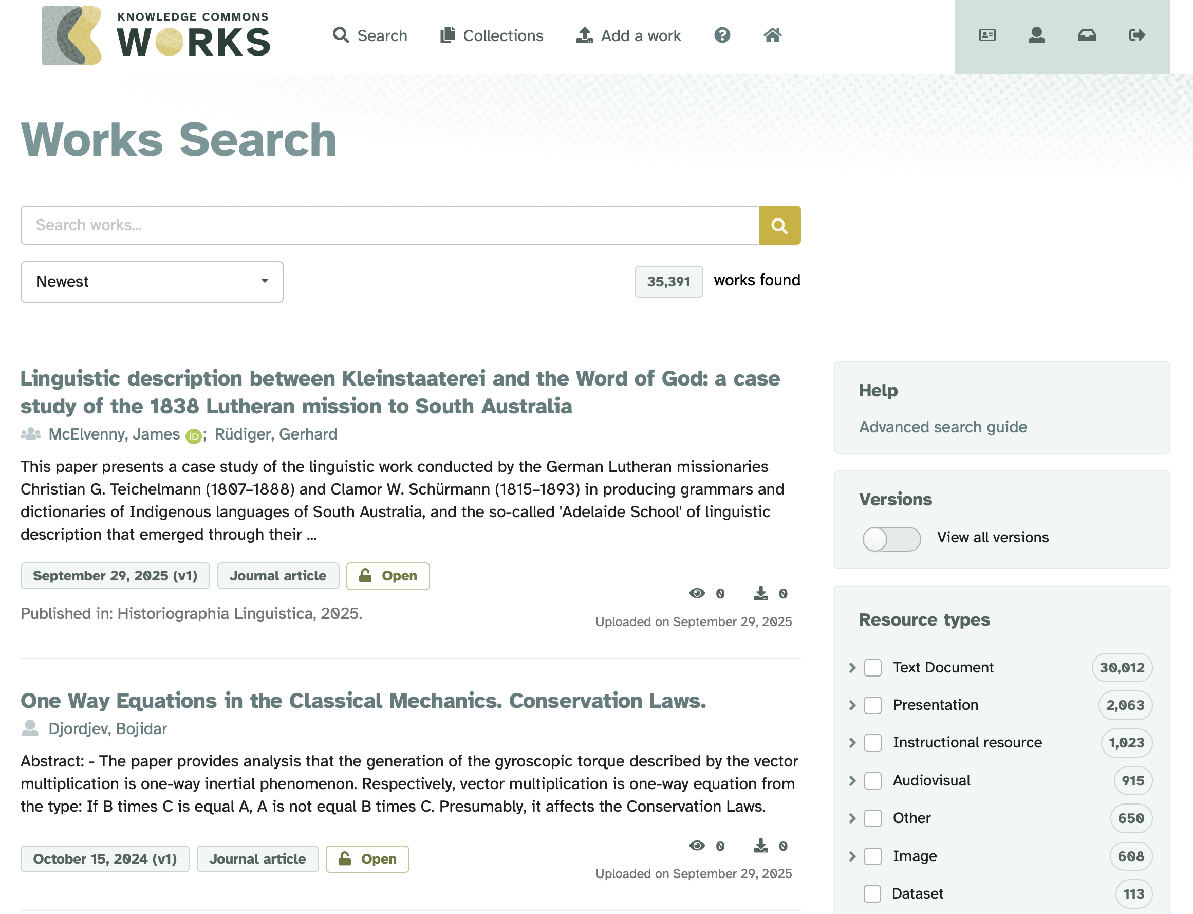The width and height of the screenshot is (1193, 914).
Task: Toggle the View all versions switch
Action: coord(891,539)
